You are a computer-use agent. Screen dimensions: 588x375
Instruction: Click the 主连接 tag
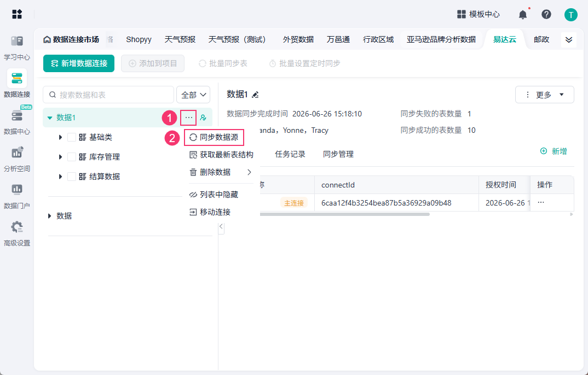(294, 203)
